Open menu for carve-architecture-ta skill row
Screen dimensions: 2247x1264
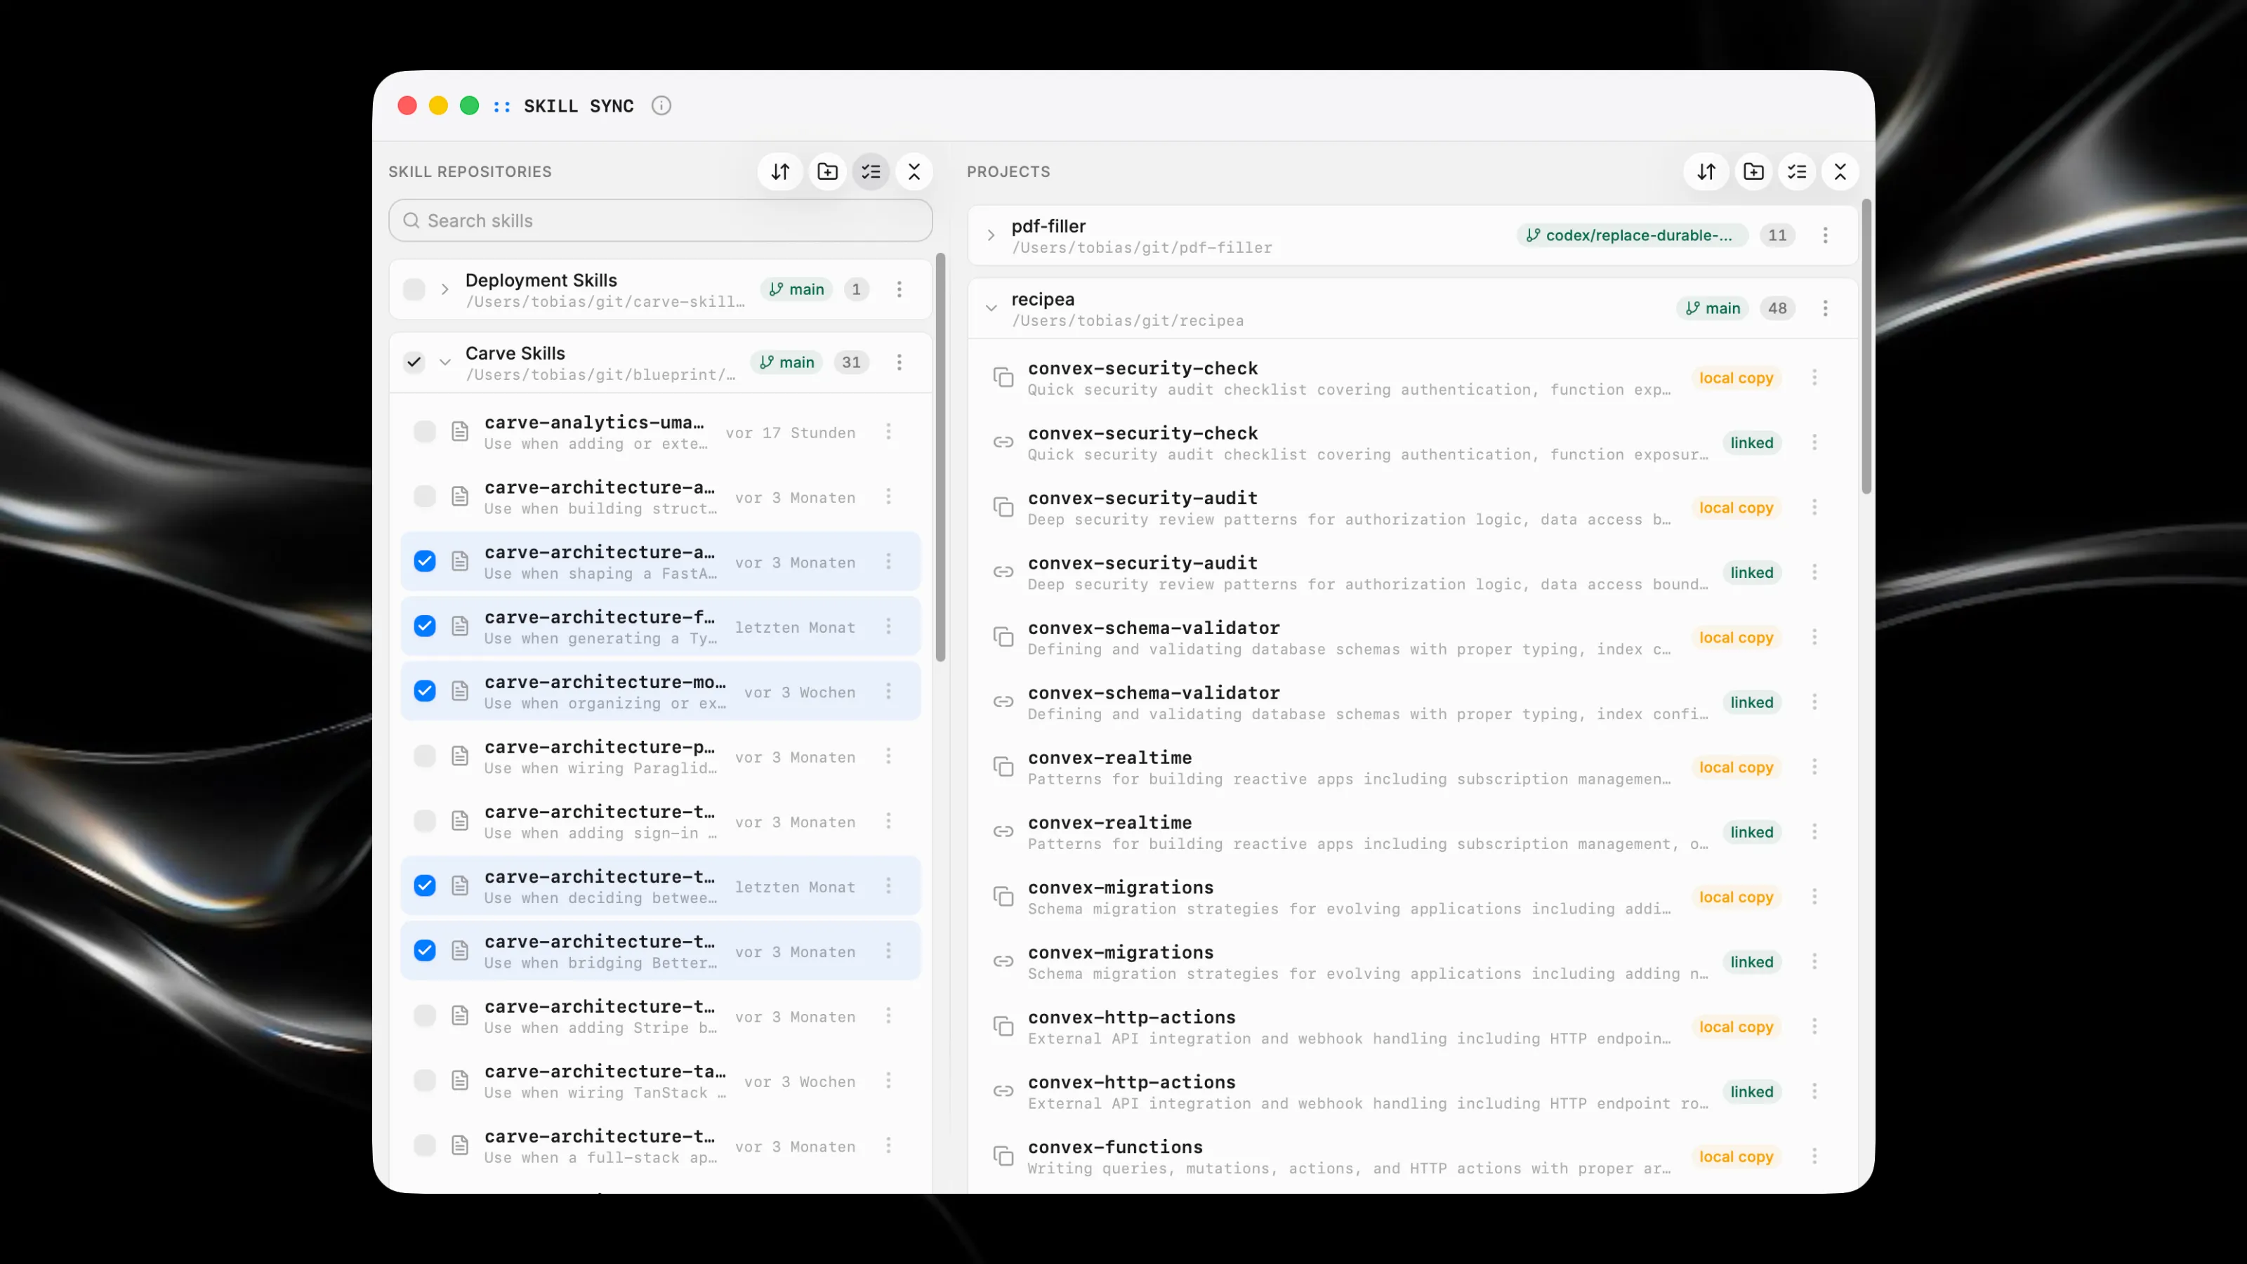[x=889, y=1080]
